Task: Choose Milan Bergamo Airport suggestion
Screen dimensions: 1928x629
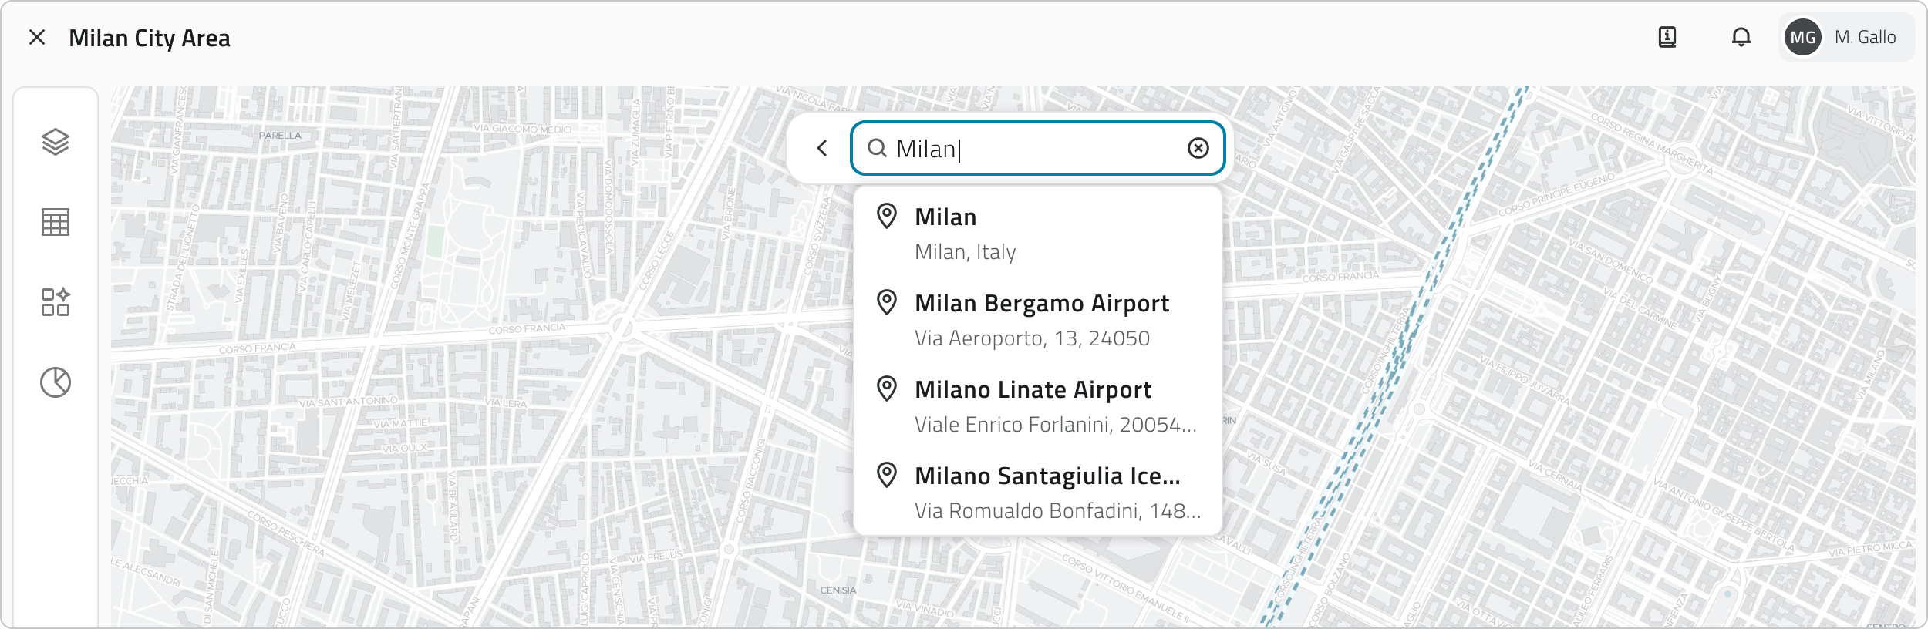Action: click(1041, 320)
